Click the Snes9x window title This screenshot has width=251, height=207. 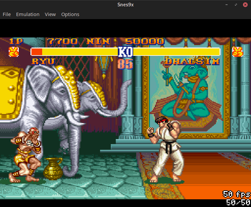[x=125, y=5]
